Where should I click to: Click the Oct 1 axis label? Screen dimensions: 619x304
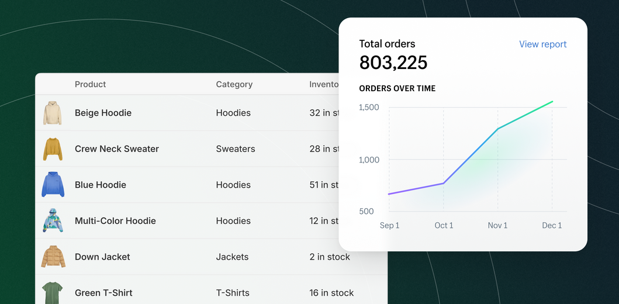444,226
